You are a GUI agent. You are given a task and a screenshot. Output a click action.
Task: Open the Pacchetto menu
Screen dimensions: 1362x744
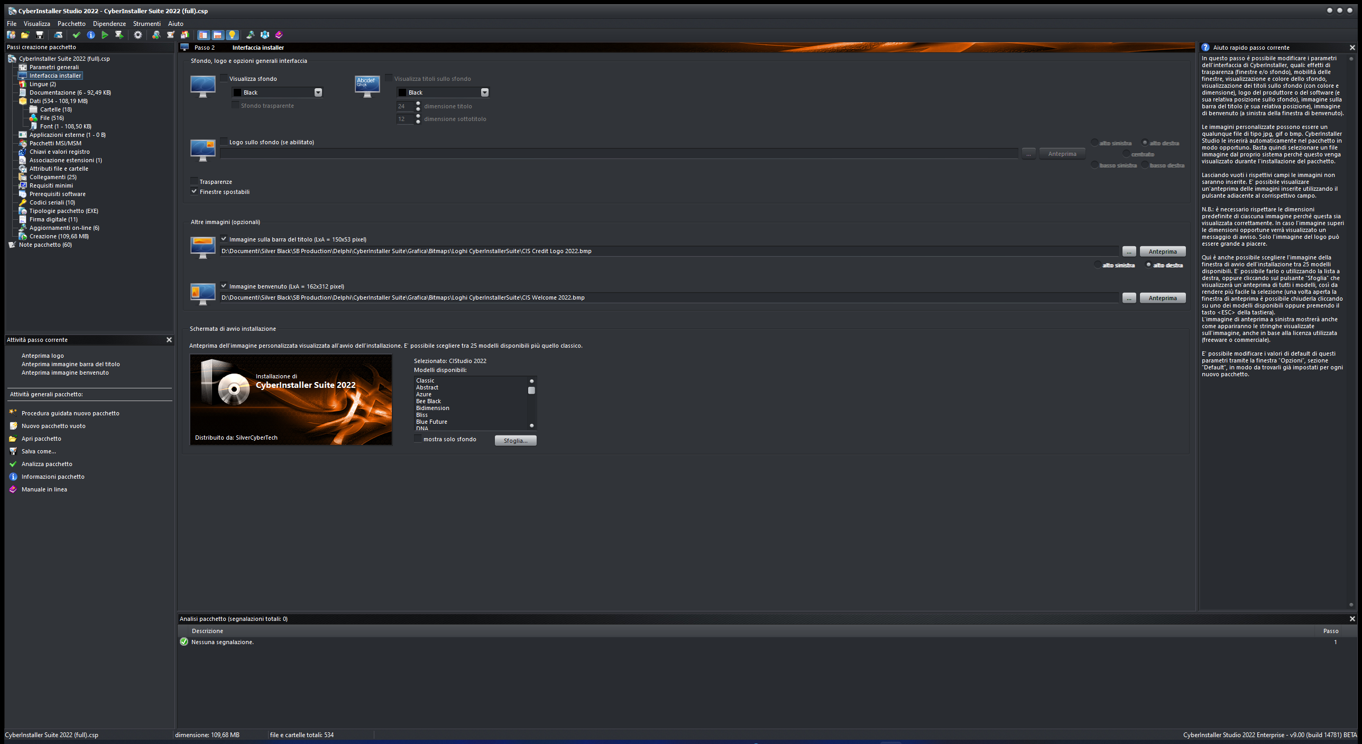pos(71,24)
